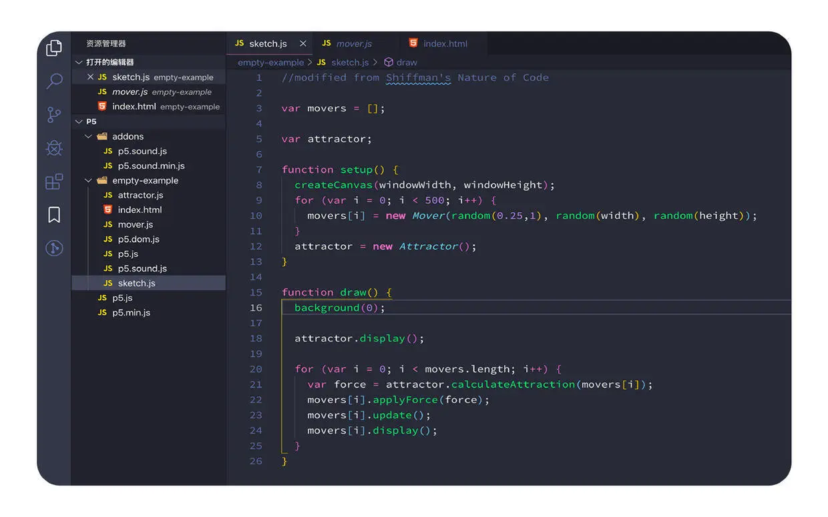Switch to the sketch.js tab
This screenshot has height=517, width=828.
point(268,43)
